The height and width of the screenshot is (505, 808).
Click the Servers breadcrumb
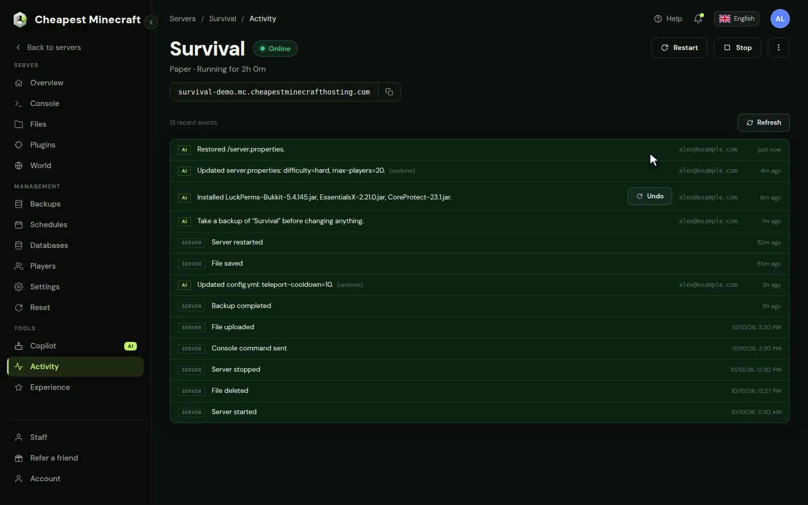click(x=183, y=19)
